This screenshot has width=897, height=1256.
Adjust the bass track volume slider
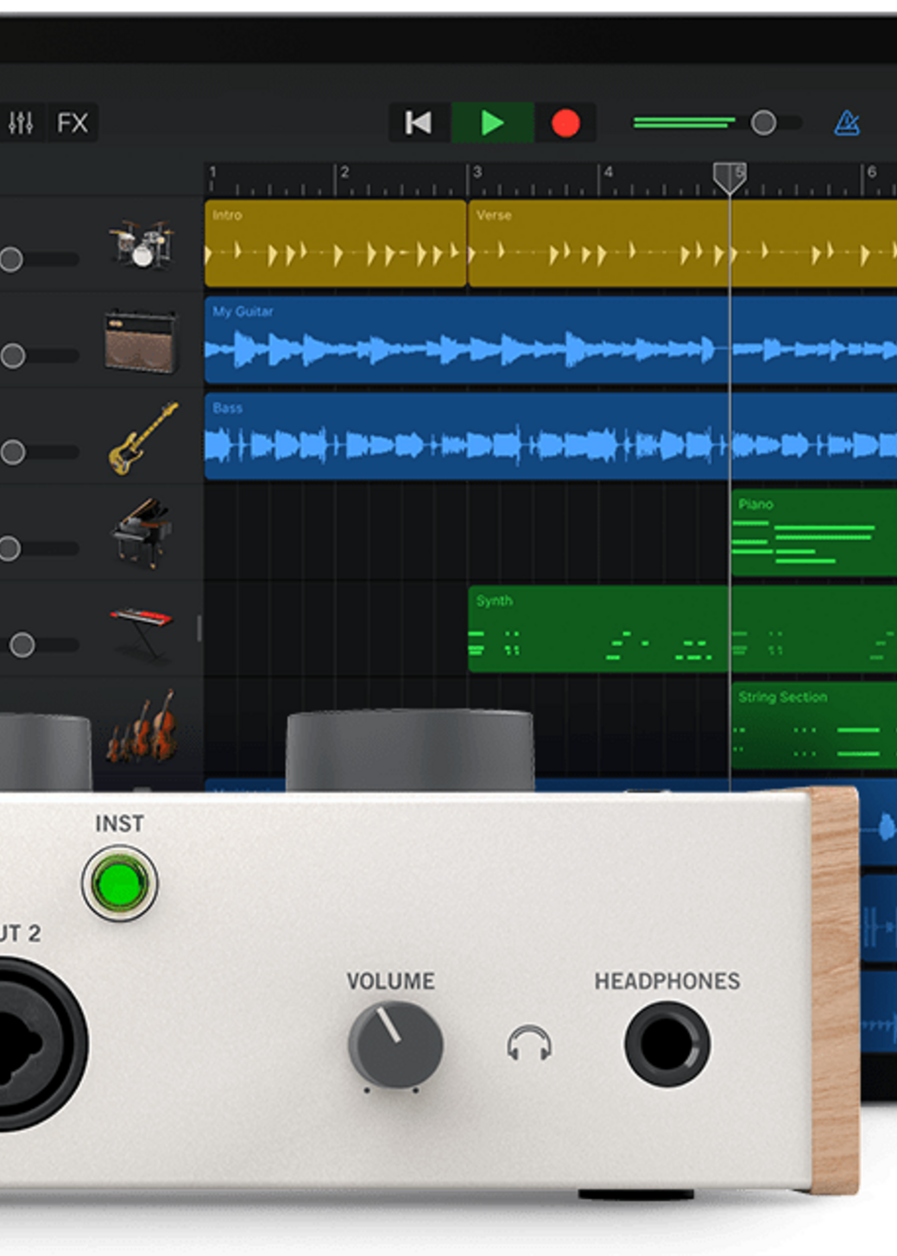pos(12,452)
